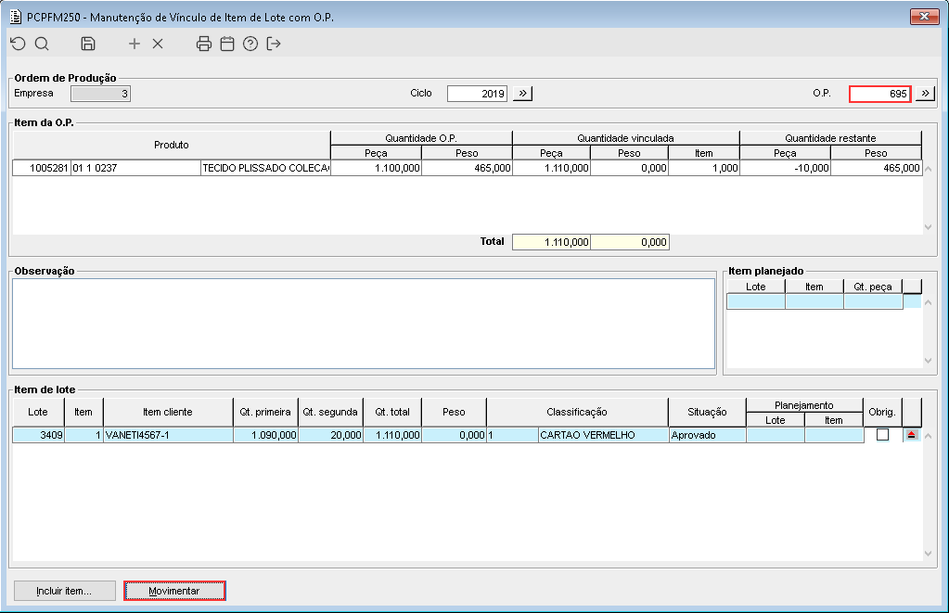
Task: Delete record with the X toolbar icon
Action: click(x=158, y=44)
